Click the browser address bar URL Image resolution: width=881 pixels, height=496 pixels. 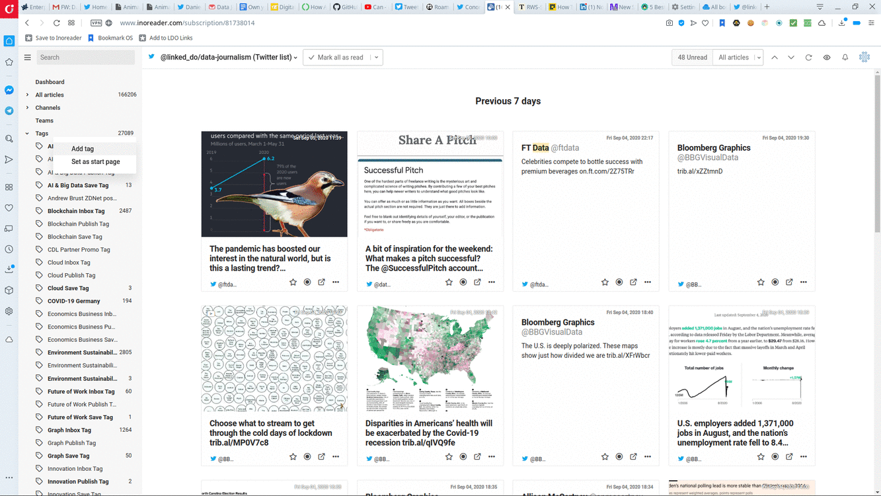[187, 23]
